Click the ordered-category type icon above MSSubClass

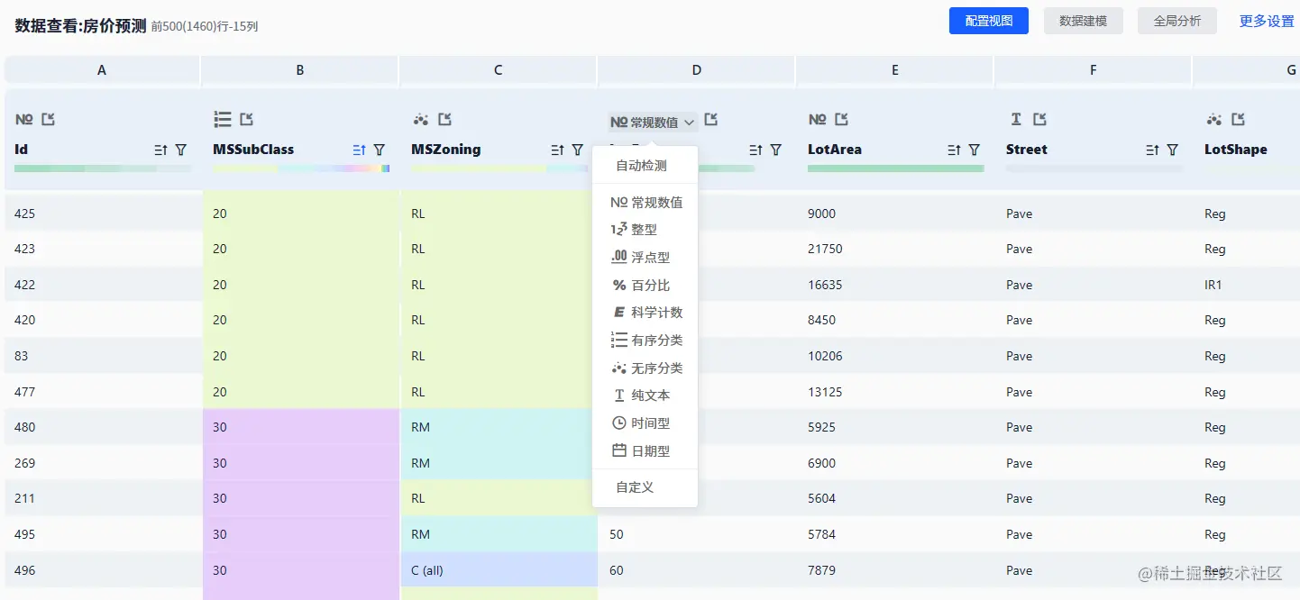click(x=223, y=119)
